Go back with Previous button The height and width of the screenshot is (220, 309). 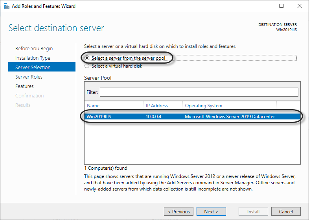tap(179, 211)
